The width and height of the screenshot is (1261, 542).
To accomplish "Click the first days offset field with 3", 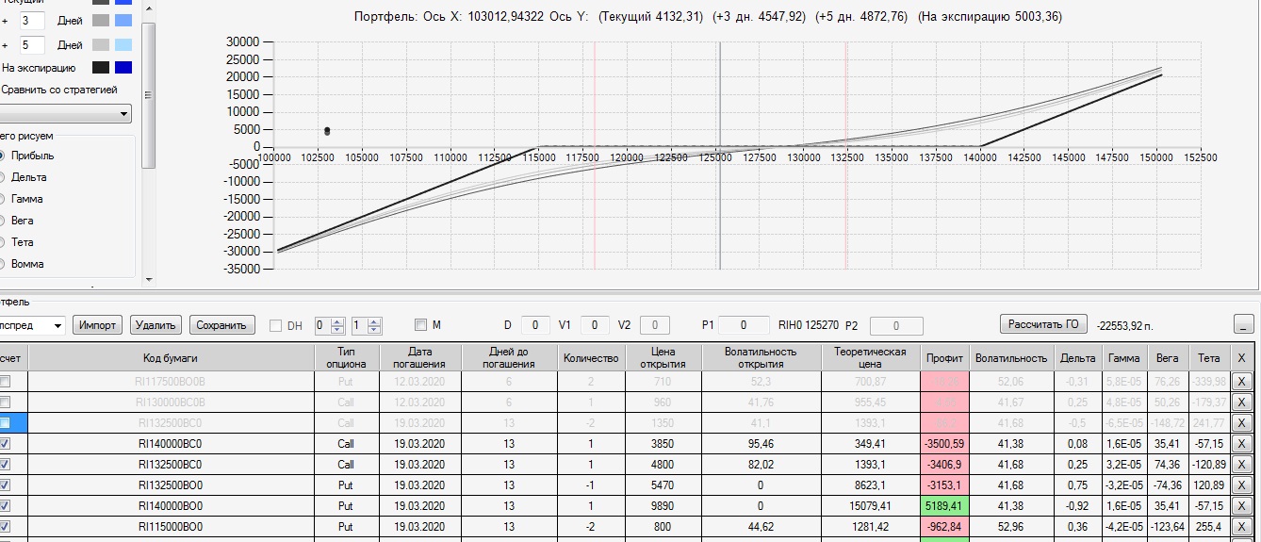I will point(32,21).
